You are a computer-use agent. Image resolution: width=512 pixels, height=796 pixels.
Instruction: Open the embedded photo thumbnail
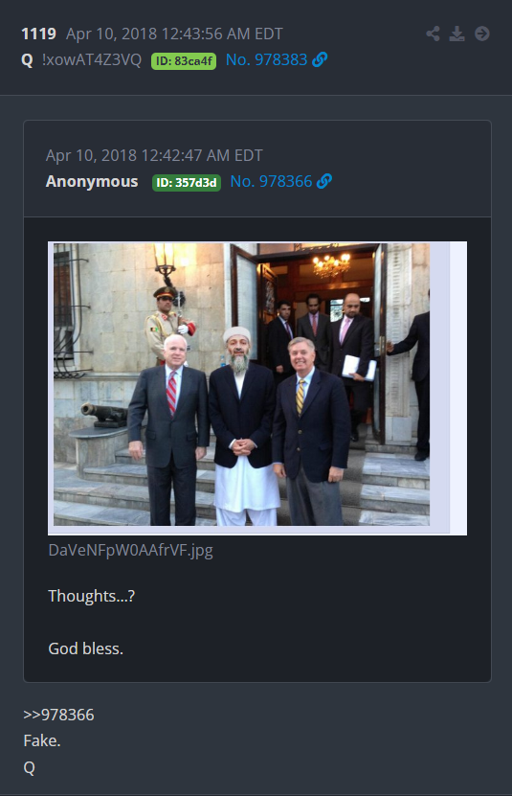point(257,388)
